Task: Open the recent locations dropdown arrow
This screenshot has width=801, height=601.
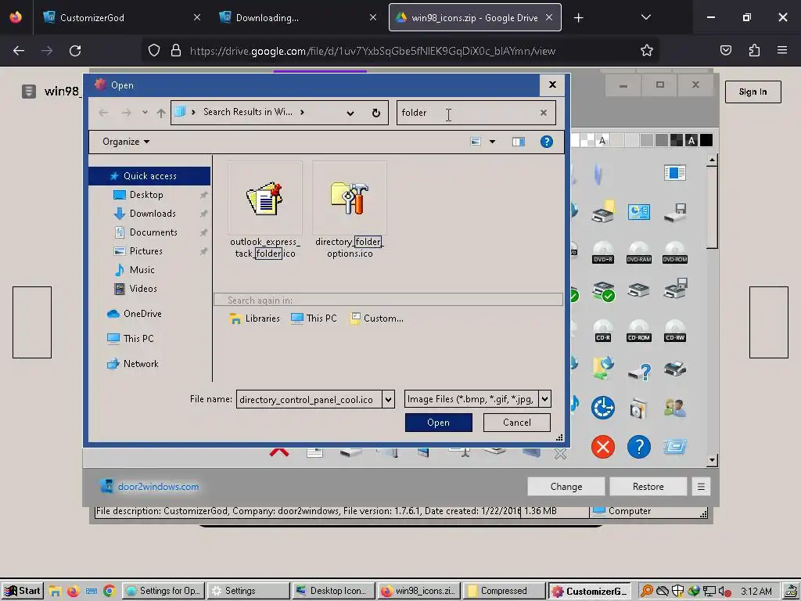Action: 145,113
